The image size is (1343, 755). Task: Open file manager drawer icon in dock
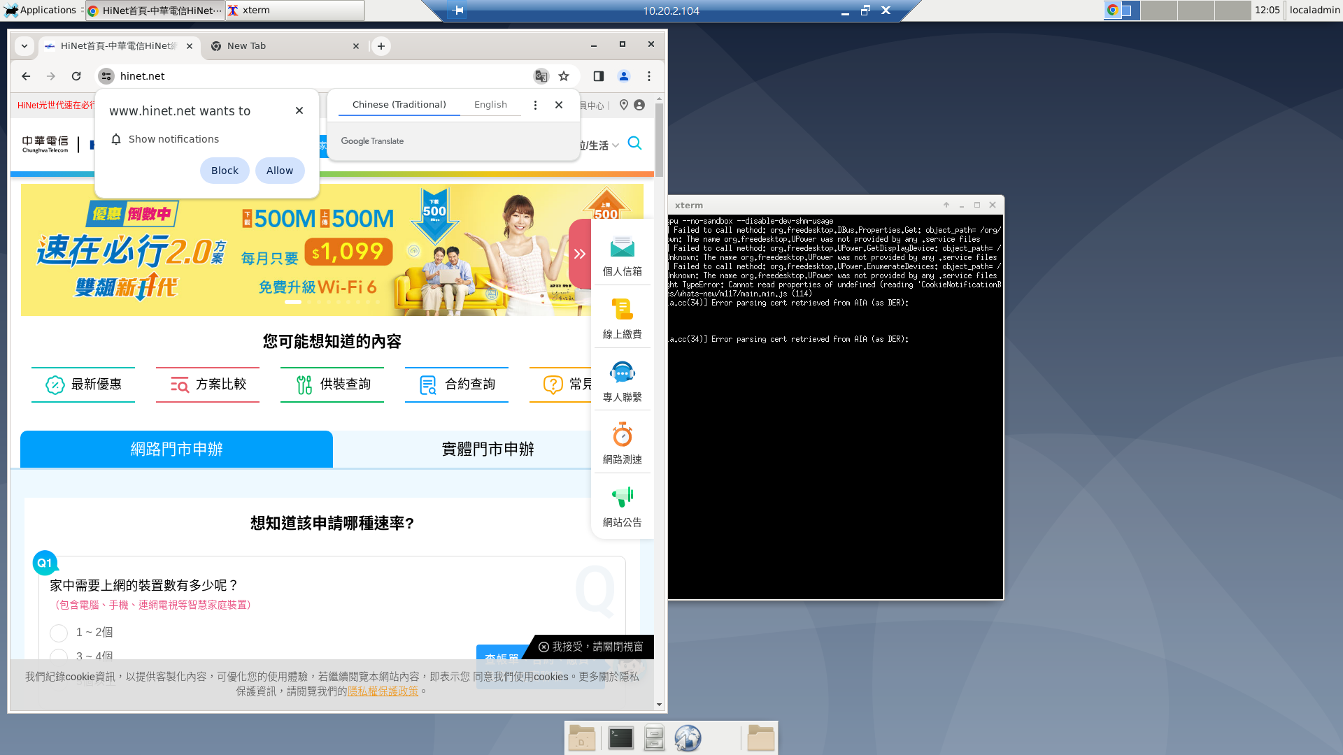pos(654,738)
